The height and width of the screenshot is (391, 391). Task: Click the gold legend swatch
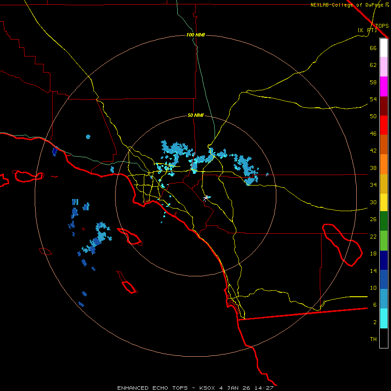coord(384,184)
